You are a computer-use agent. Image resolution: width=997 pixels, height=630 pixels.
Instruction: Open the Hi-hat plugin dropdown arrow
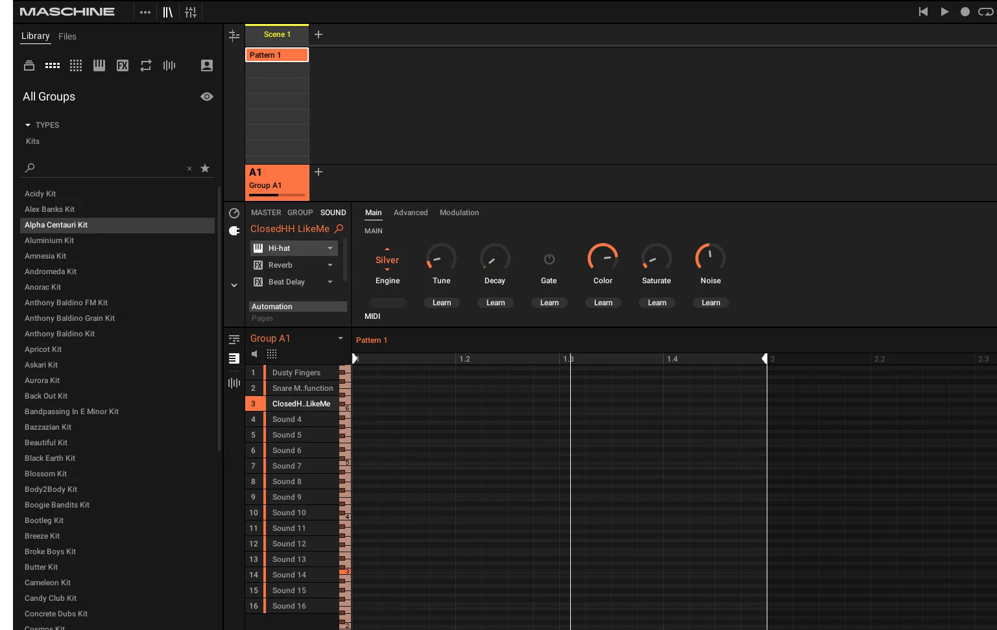[x=330, y=248]
